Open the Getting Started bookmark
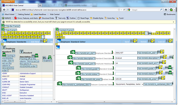Viewport: 178px width, 105px height. 22,14
